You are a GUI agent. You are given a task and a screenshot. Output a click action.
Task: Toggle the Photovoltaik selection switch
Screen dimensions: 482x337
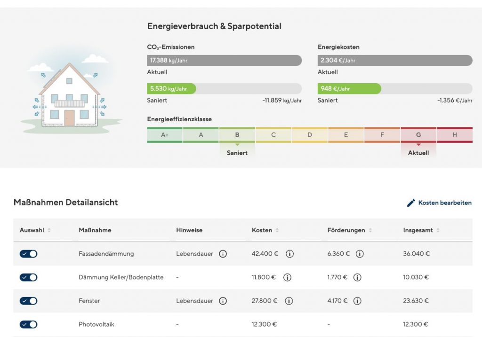[28, 324]
